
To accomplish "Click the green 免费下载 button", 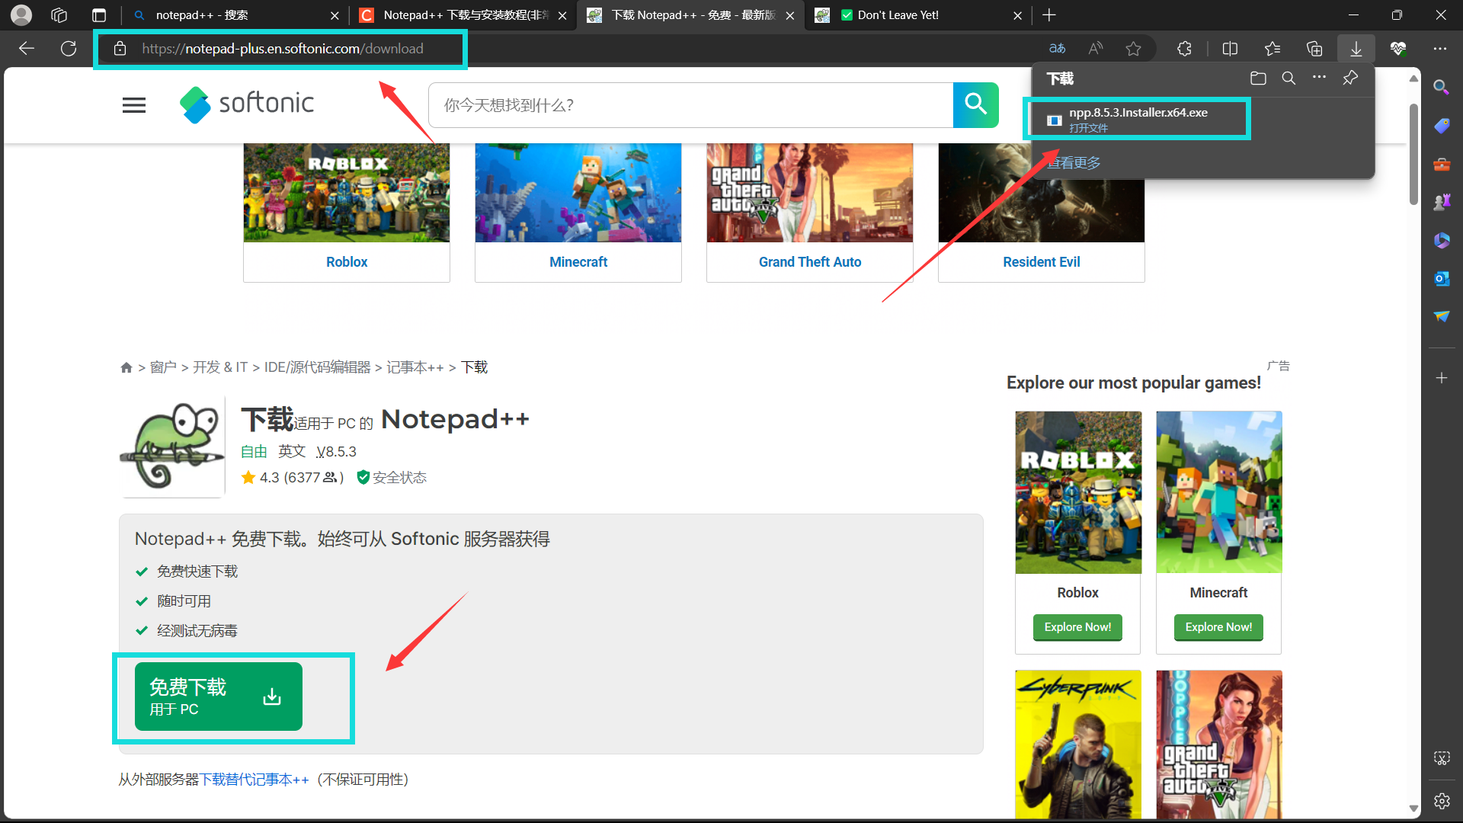I will 218,697.
